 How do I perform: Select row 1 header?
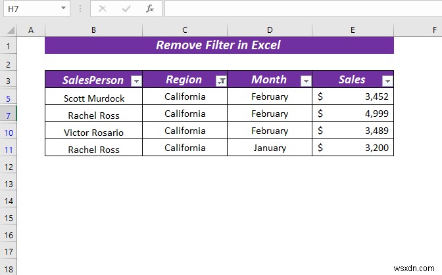pos(8,46)
